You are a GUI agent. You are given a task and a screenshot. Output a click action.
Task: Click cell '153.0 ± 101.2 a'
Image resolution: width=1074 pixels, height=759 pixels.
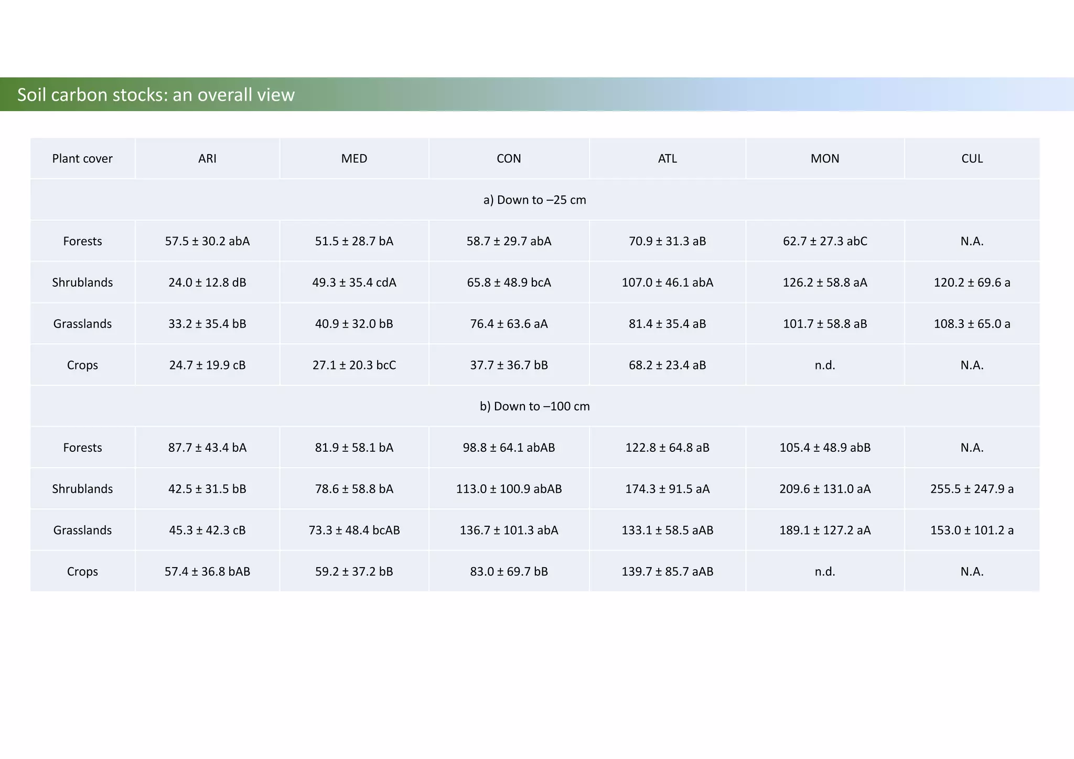coord(972,530)
